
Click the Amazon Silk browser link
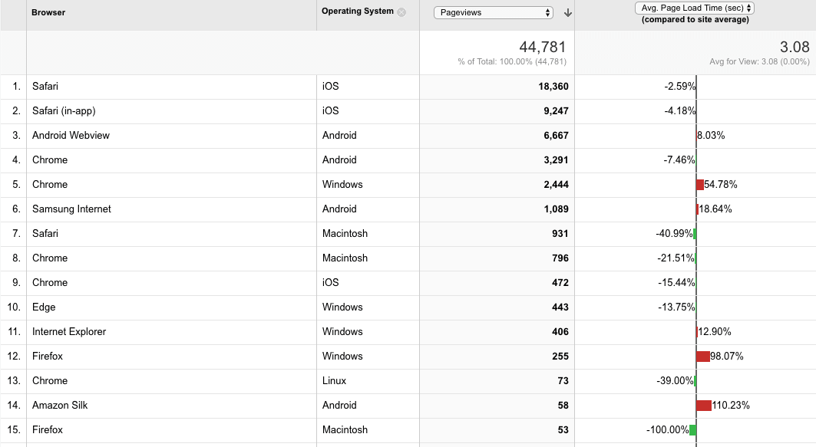point(60,405)
